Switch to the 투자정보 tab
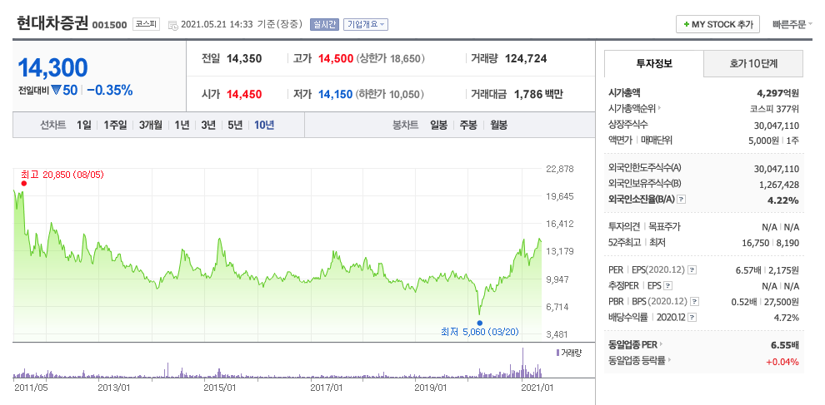Image resolution: width=825 pixels, height=405 pixels. [654, 64]
